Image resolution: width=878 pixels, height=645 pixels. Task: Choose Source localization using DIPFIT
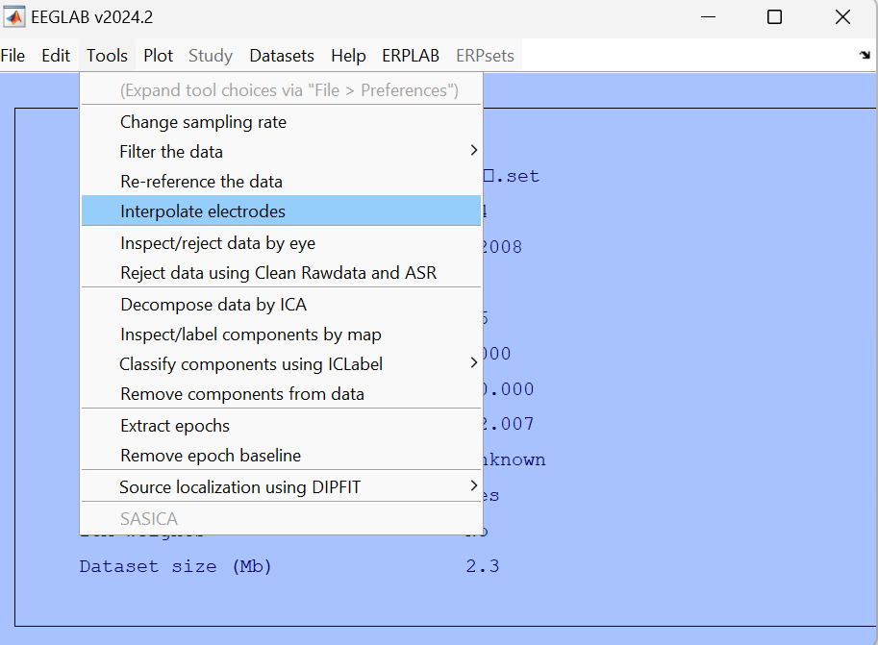click(x=281, y=487)
